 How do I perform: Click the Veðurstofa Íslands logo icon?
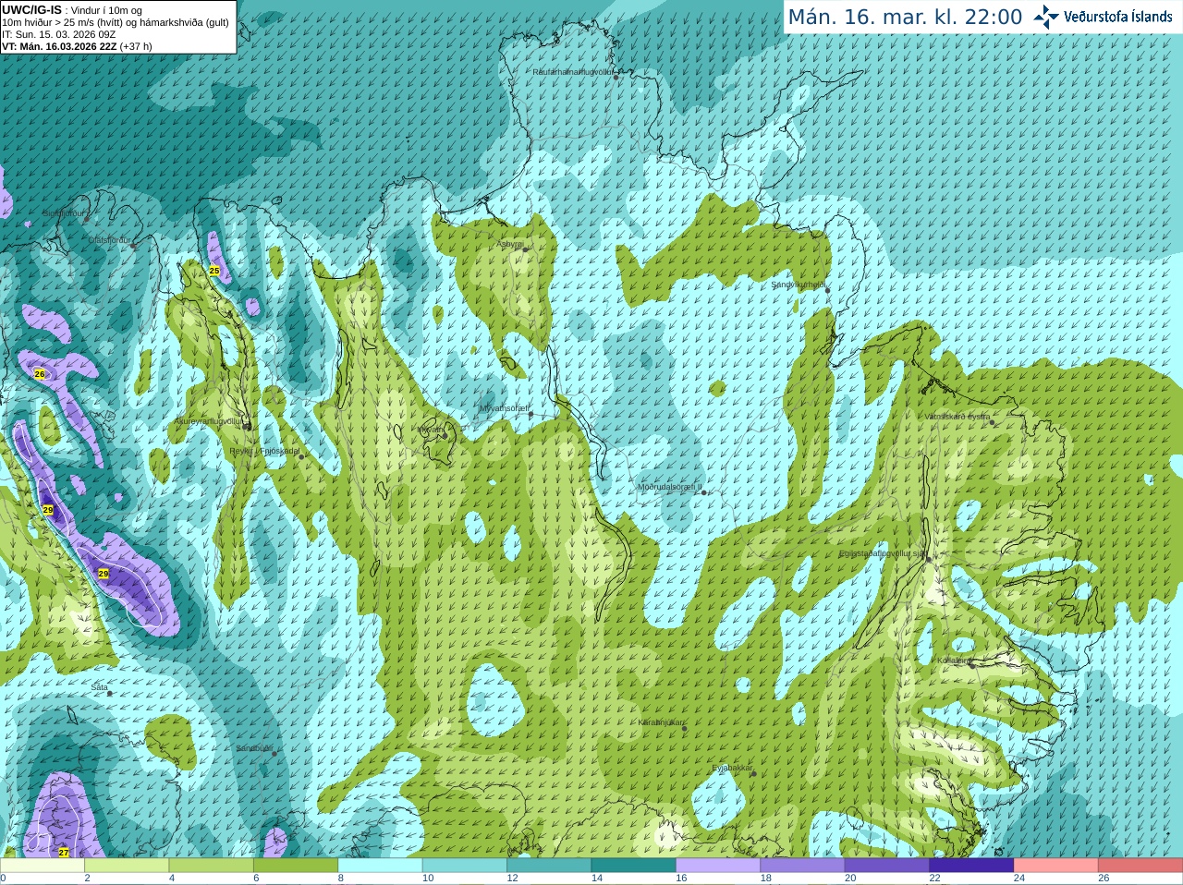[1046, 17]
